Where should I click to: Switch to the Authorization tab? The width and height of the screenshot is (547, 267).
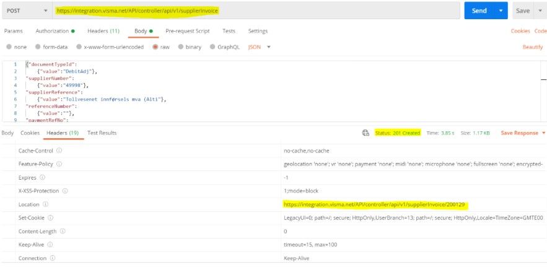[x=55, y=31]
